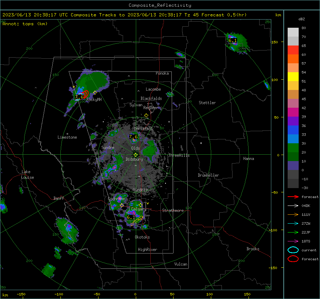Click the Sylvan location label
The image size is (320, 299).
[x=136, y=105]
